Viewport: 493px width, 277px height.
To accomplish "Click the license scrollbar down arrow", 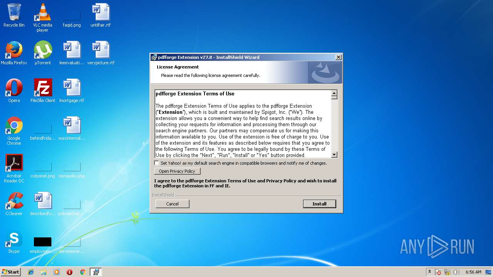I will 334,155.
